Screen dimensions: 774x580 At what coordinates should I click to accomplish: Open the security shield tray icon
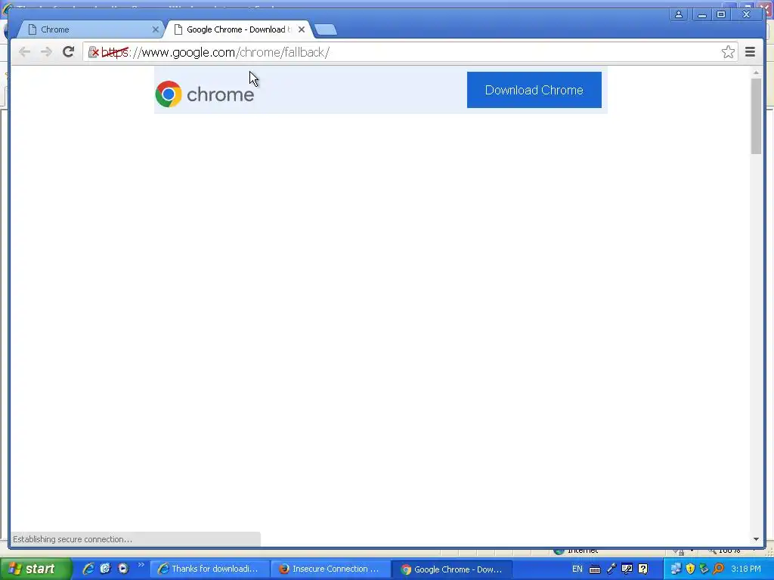690,569
